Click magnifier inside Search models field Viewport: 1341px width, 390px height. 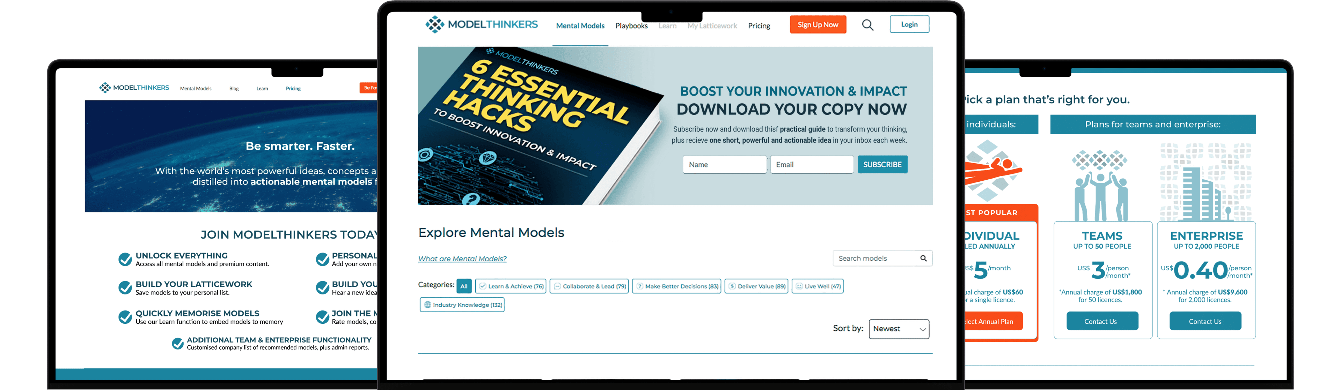pyautogui.click(x=923, y=258)
